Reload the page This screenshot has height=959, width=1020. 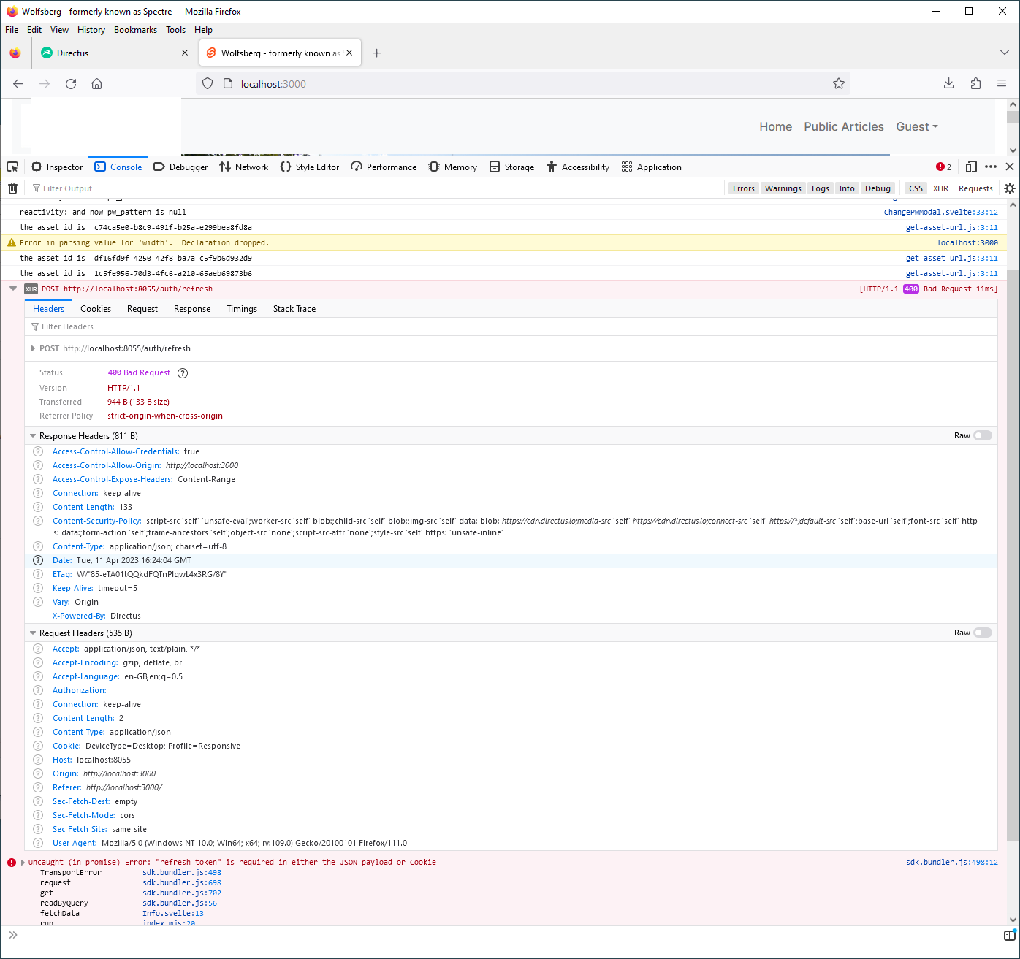pos(70,83)
